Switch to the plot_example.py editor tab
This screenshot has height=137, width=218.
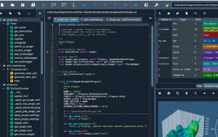(x=93, y=19)
